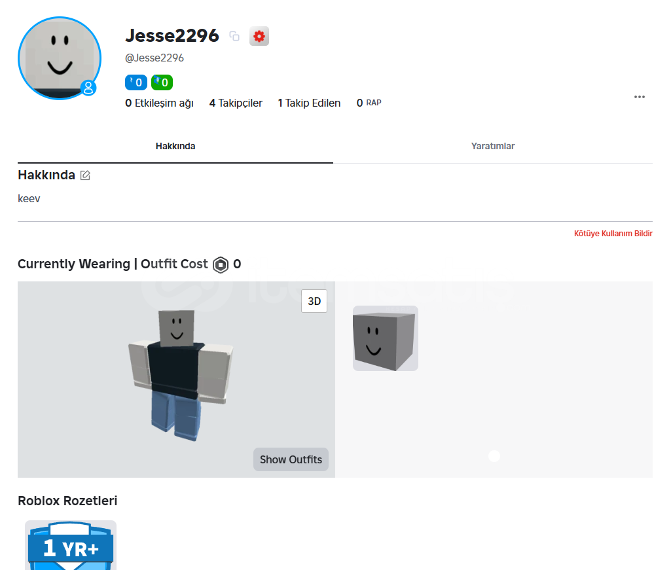Click the blue badge showing 0

tap(136, 82)
